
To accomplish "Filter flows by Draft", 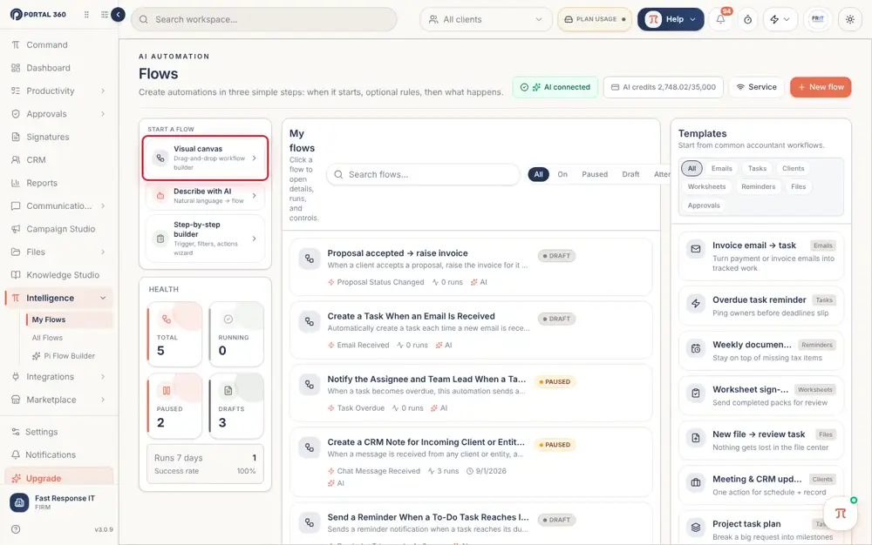I will tap(630, 174).
